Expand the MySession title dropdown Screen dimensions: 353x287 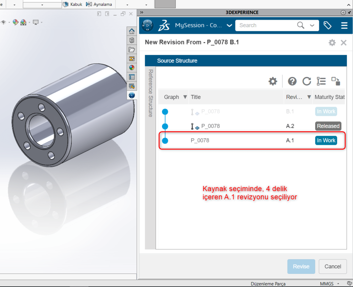(x=229, y=25)
